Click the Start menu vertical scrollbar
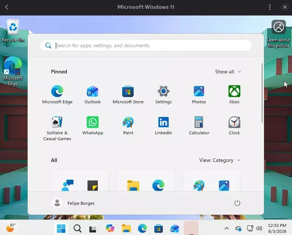Screen dimensions: 292x235 [262, 93]
